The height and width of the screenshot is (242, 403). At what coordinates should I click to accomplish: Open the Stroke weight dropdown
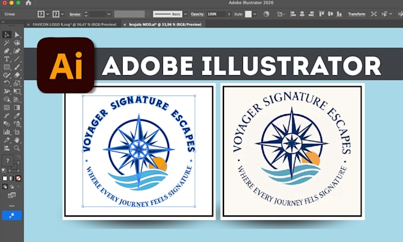[109, 14]
